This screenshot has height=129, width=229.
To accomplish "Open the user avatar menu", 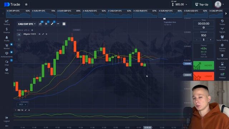I will [x=219, y=4].
